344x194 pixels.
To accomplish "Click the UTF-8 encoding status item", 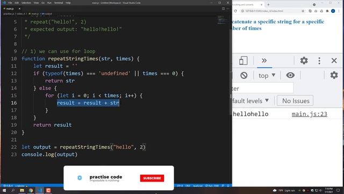I will pos(180,186).
